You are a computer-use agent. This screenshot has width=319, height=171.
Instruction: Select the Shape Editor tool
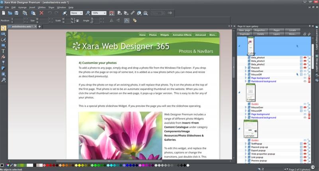(3, 40)
